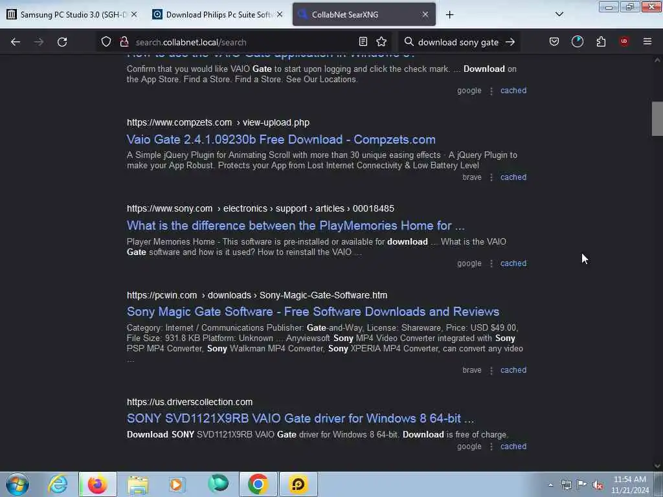Go back to the previous page
663x497 pixels.
(x=16, y=42)
